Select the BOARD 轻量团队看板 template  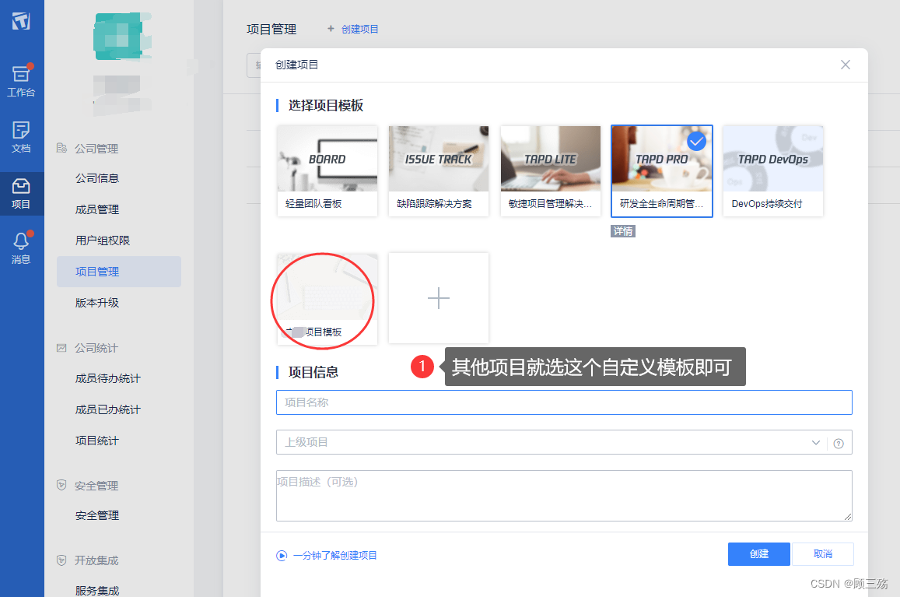[327, 170]
